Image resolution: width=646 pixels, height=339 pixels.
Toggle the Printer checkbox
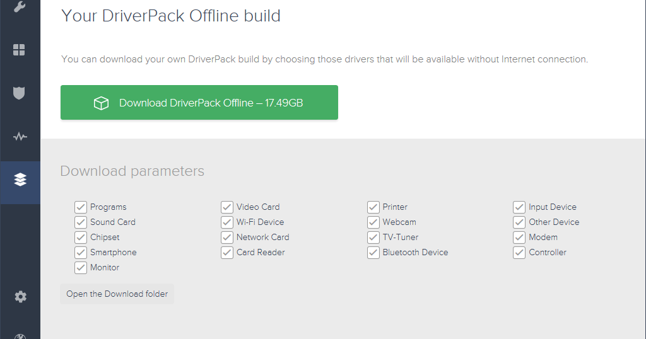[373, 207]
